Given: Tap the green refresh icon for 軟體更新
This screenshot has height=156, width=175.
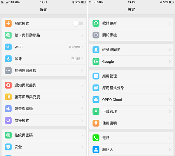Looking at the screenshot, I should (x=96, y=23).
